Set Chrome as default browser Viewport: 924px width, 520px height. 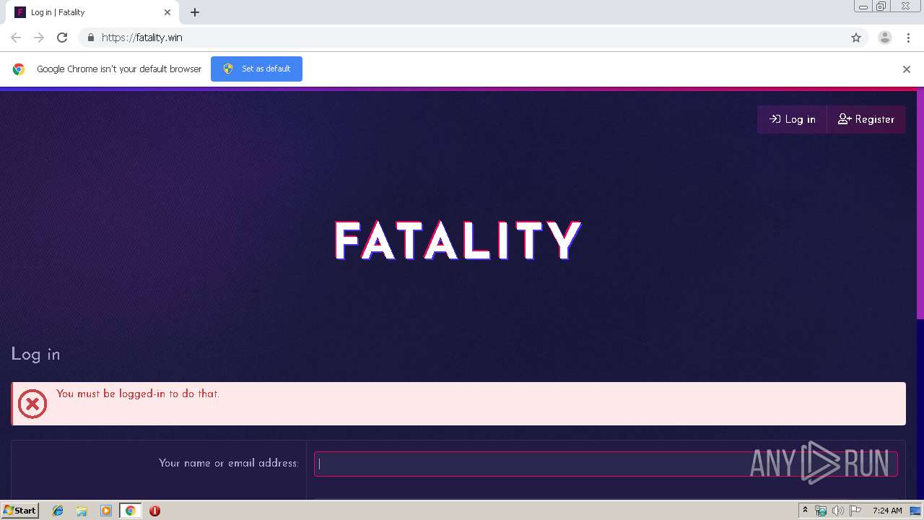[x=256, y=69]
